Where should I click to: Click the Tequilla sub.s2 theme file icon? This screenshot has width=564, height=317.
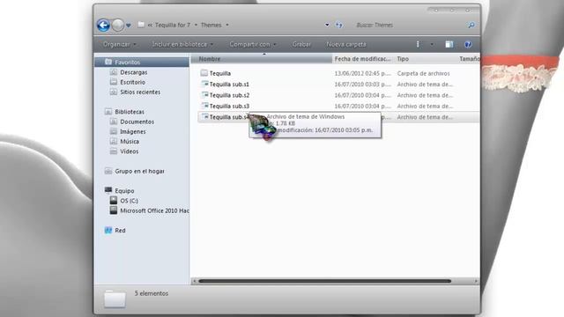204,95
